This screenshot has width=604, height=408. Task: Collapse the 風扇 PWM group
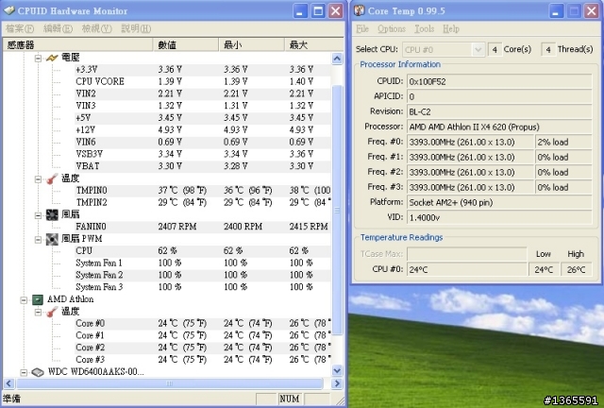[38, 240]
